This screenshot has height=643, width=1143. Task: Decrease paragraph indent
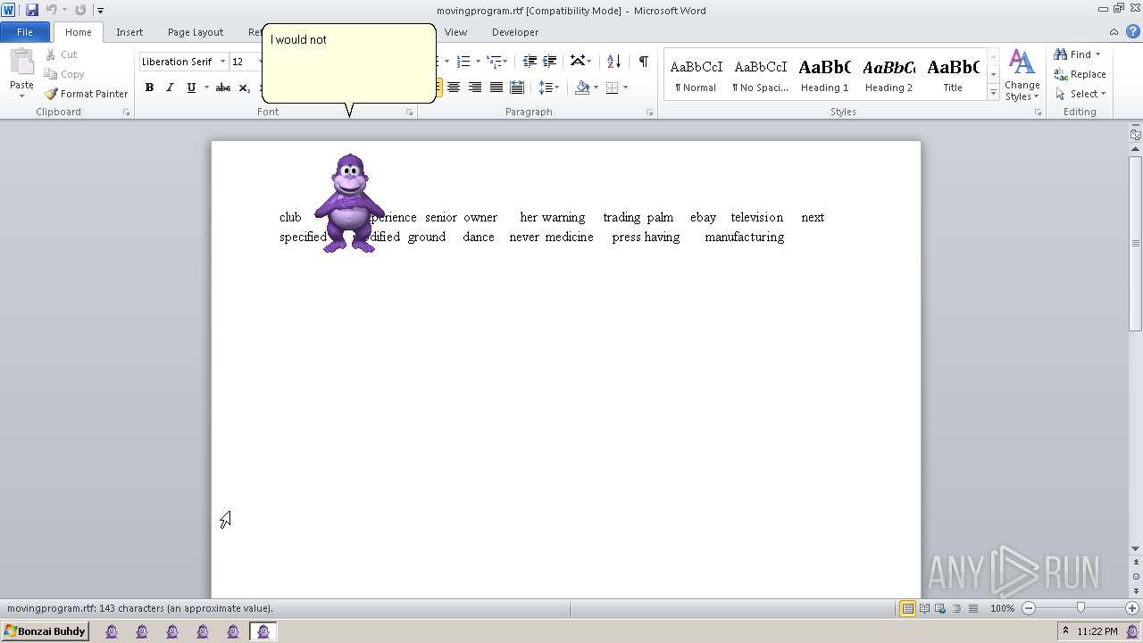tap(530, 62)
